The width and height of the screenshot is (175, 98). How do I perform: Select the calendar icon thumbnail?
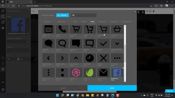(x=48, y=29)
